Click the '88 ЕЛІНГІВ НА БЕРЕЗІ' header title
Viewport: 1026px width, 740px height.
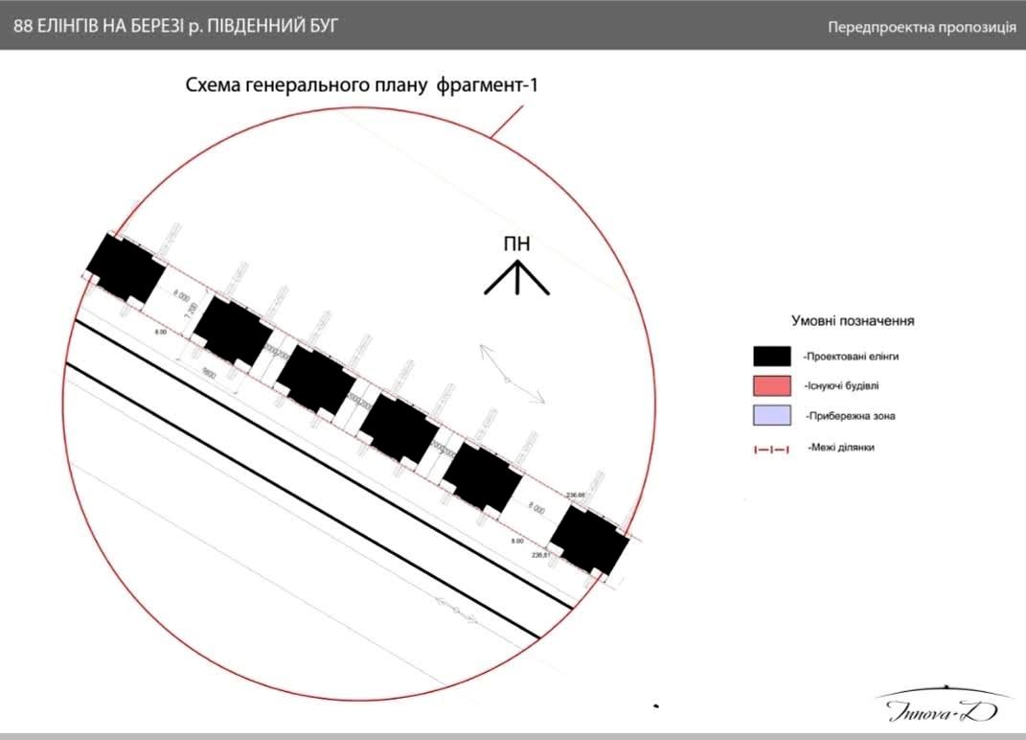176,26
